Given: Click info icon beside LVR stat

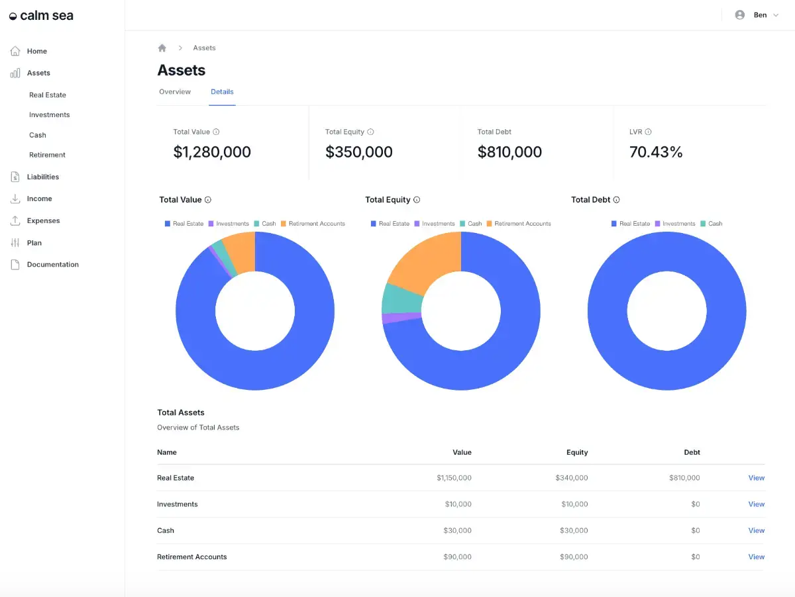Looking at the screenshot, I should coord(648,132).
